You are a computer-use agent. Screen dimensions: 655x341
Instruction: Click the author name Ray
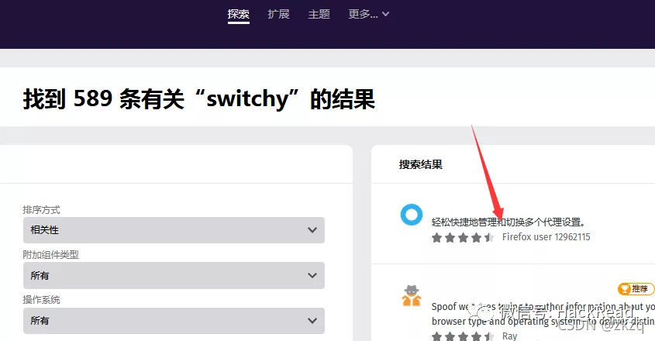click(509, 336)
